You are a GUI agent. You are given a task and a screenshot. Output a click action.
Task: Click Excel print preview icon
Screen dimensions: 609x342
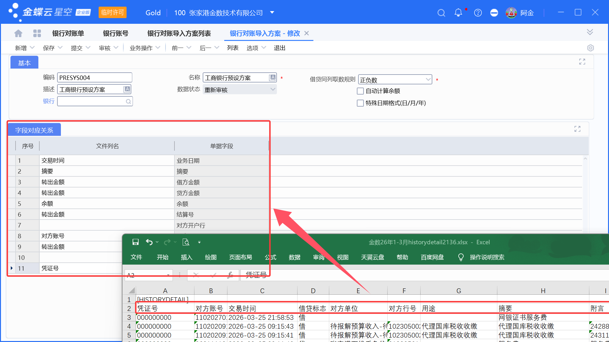(x=186, y=242)
